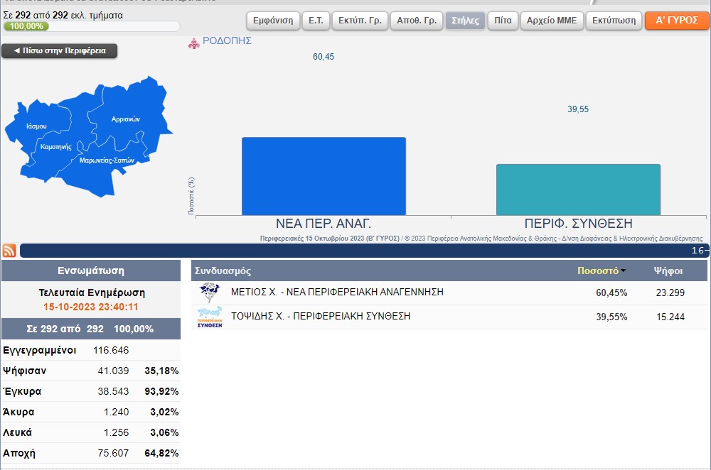Click the blue ΝΕΑ ΠΕΡ. ΑΝΑΓ. chart bar
The image size is (711, 470).
(324, 176)
